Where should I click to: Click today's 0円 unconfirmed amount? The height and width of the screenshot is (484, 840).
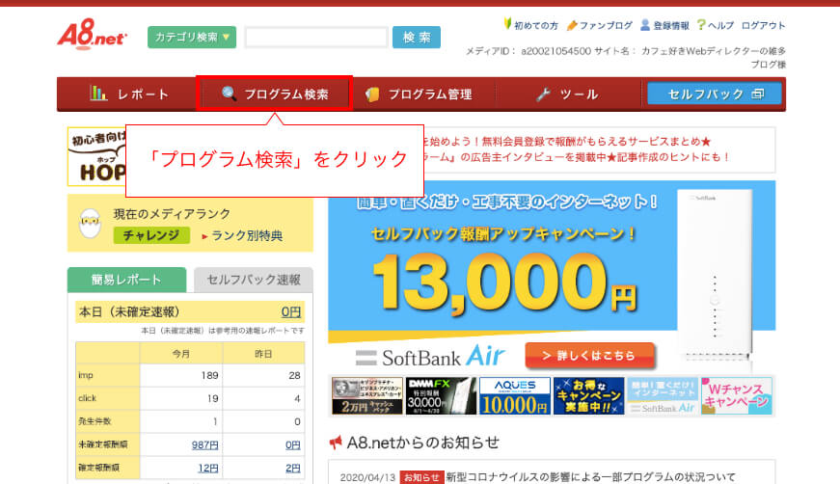coord(291,311)
